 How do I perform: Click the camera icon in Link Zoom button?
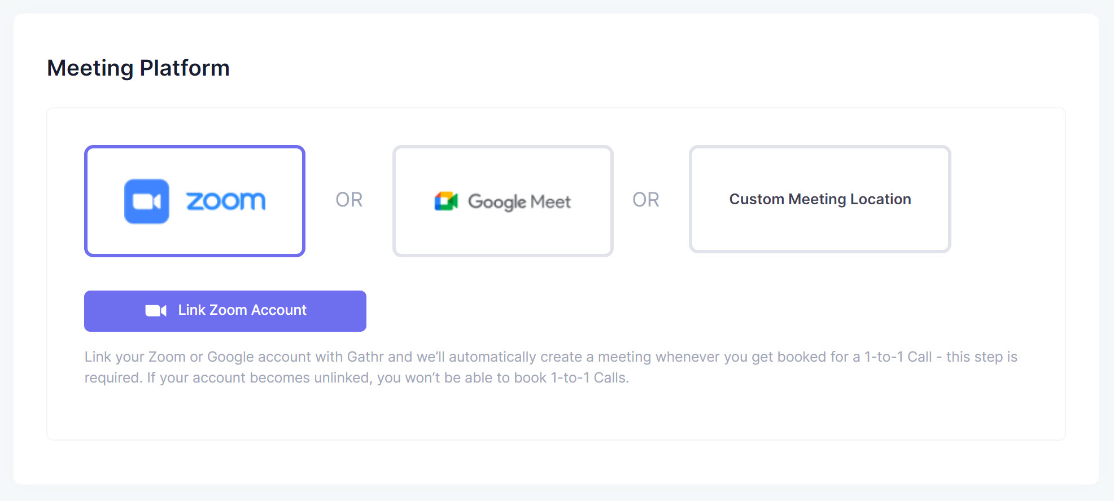pyautogui.click(x=155, y=310)
